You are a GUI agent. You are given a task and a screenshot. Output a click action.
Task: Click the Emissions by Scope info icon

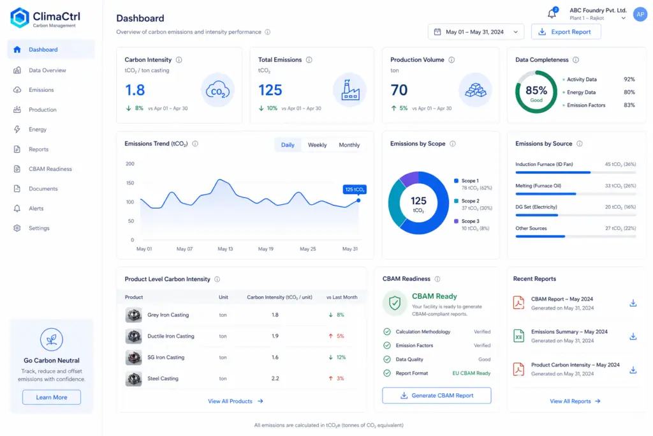click(x=453, y=144)
